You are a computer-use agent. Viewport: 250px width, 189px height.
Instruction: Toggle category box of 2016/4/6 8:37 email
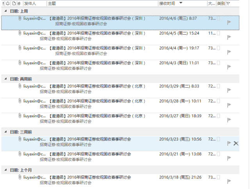[x=219, y=18]
